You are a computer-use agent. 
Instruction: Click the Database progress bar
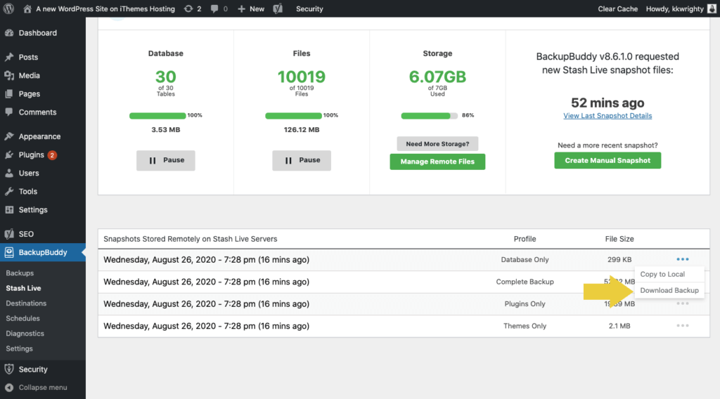pyautogui.click(x=157, y=116)
